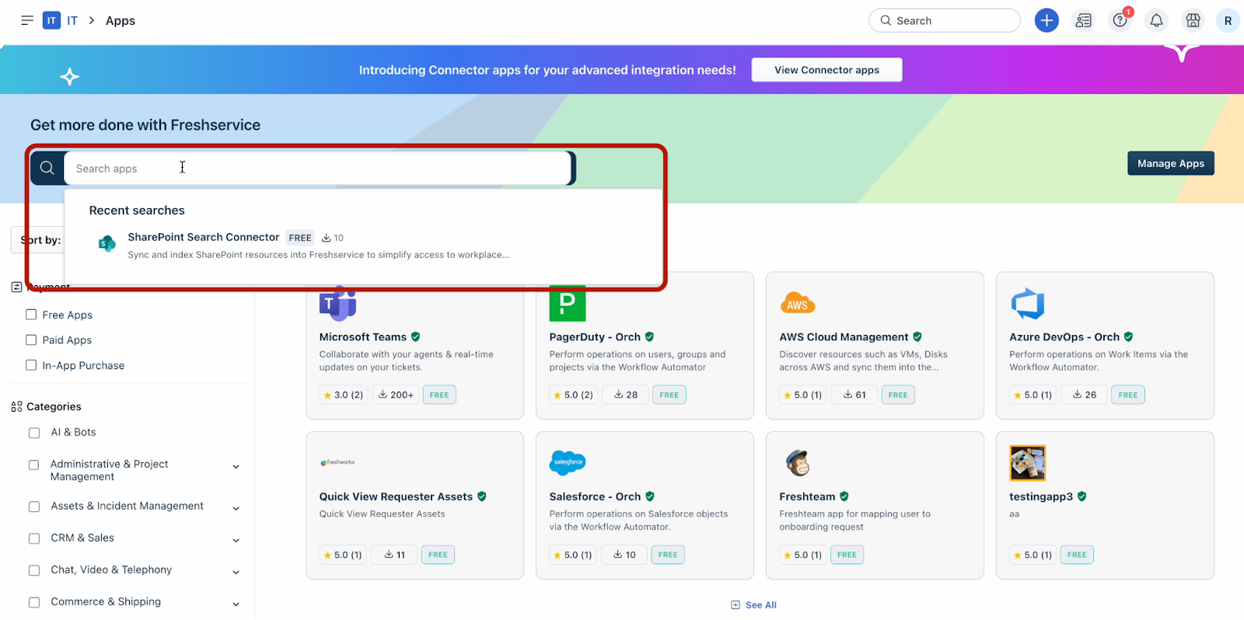Viewport: 1244px width, 620px height.
Task: Click the View Connector apps button
Action: [826, 70]
